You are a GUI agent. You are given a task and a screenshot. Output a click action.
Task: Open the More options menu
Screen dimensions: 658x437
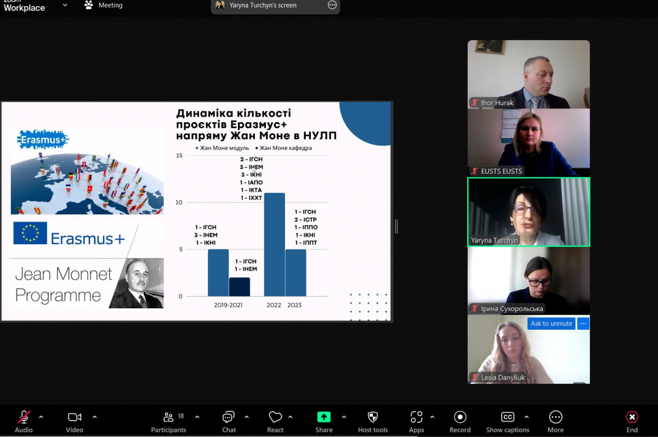tap(555, 417)
